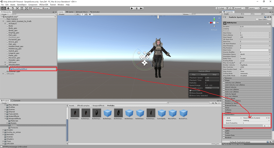This screenshot has width=274, height=148.
Task: Disable the Sub Emitters module checkbox
Action: click(224, 115)
